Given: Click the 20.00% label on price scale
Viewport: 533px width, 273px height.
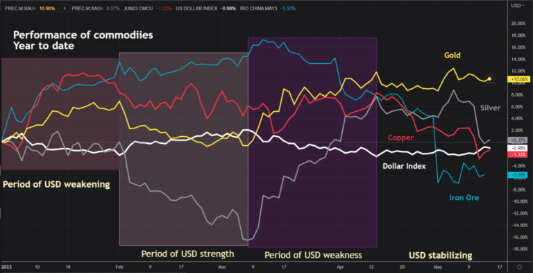Looking at the screenshot, I should [518, 24].
